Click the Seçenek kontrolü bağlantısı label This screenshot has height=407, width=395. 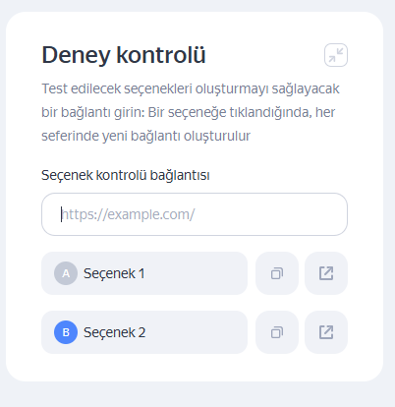(x=126, y=175)
